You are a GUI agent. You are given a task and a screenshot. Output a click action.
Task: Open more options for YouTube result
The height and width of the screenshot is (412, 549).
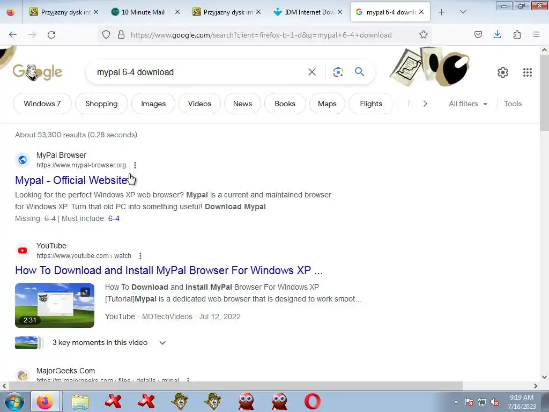(x=140, y=256)
